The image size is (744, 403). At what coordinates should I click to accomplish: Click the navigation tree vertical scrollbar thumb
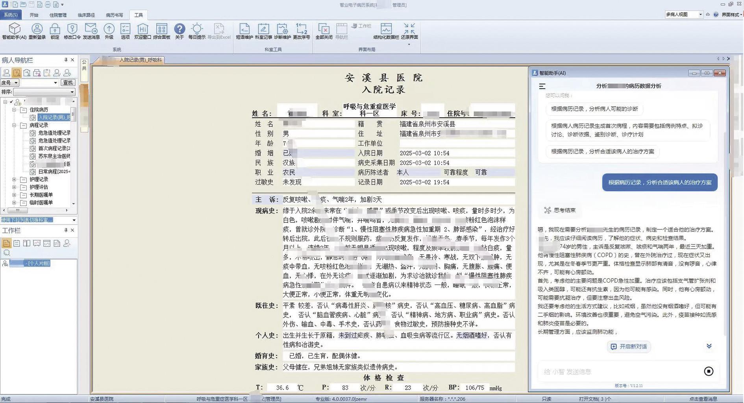(73, 114)
